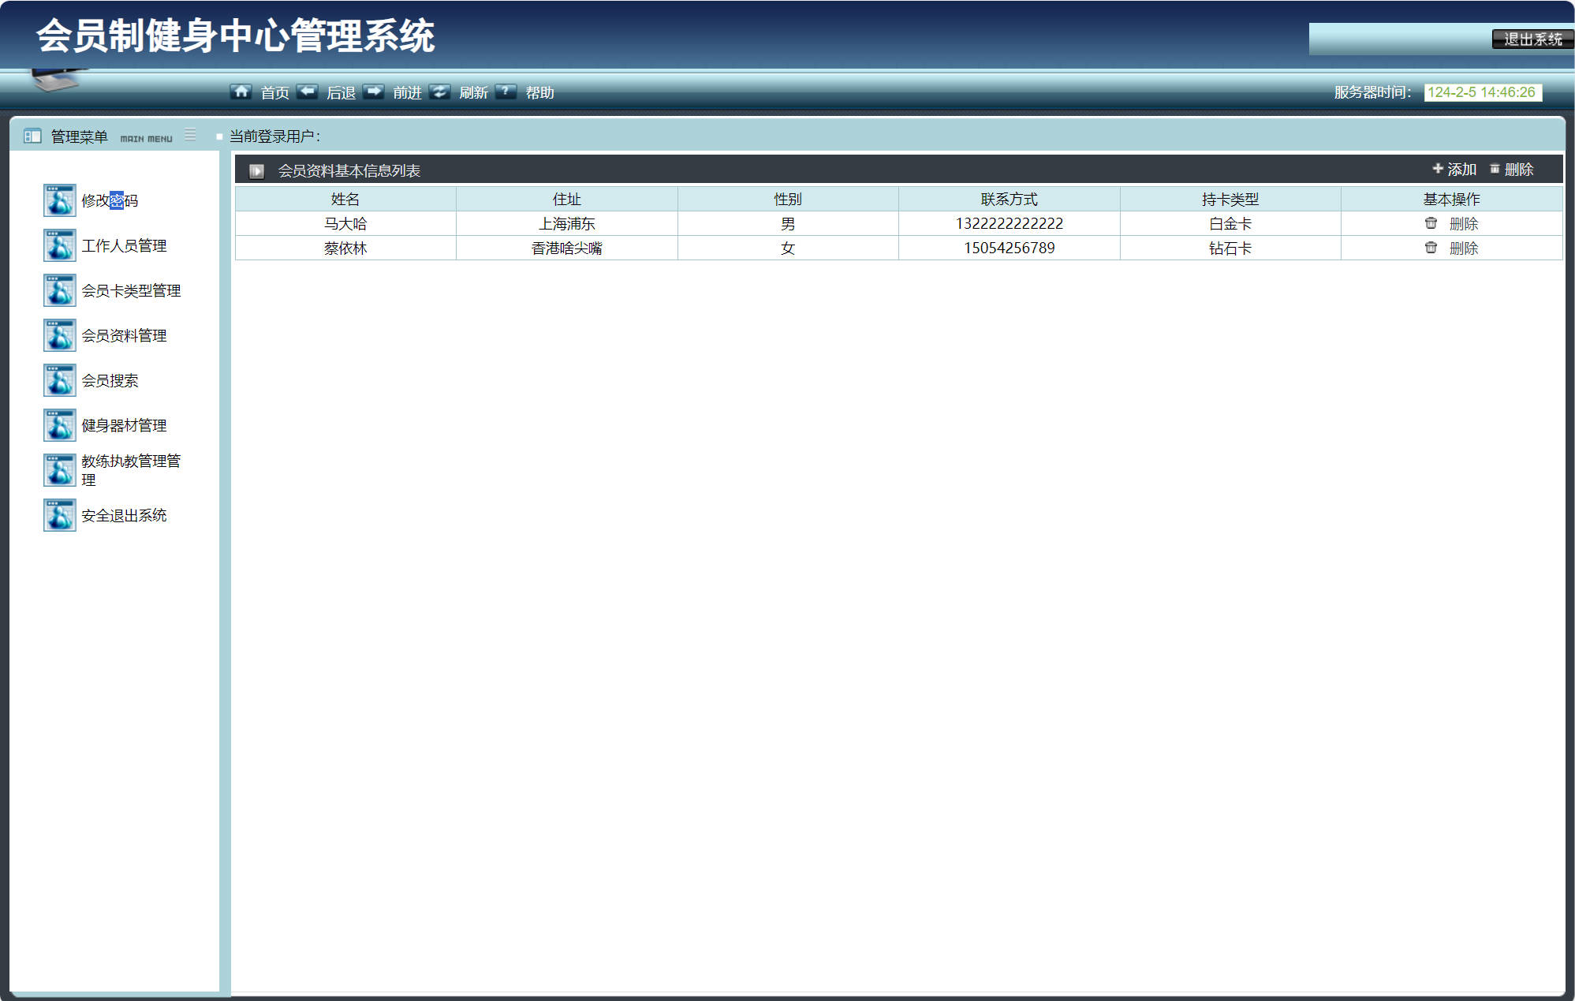Click the 添加 button in list header
The image size is (1575, 1001).
(1454, 169)
